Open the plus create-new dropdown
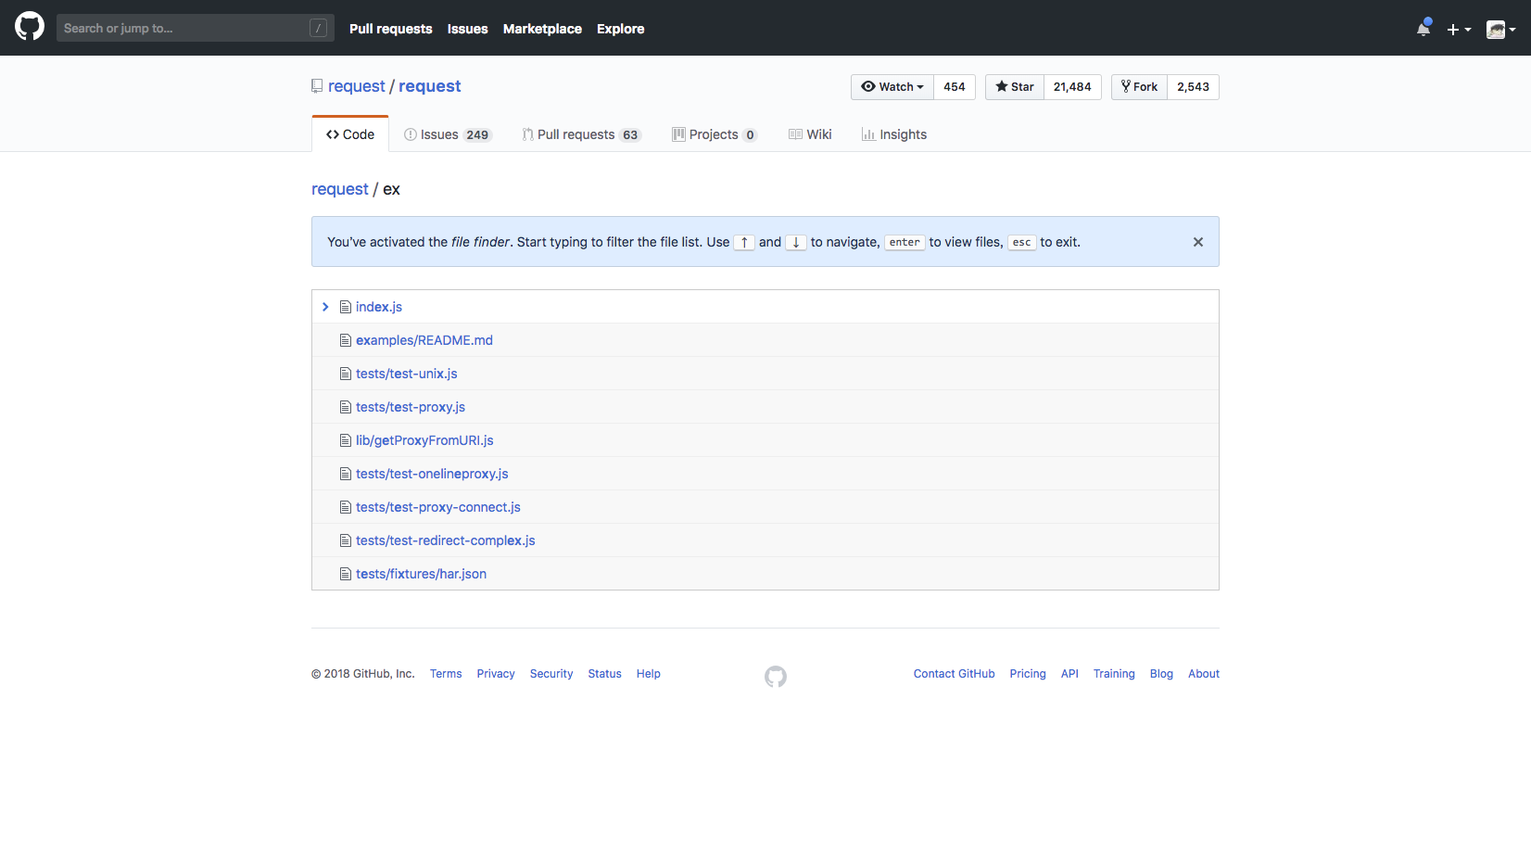Screen dimensions: 1531x851 click(1459, 30)
